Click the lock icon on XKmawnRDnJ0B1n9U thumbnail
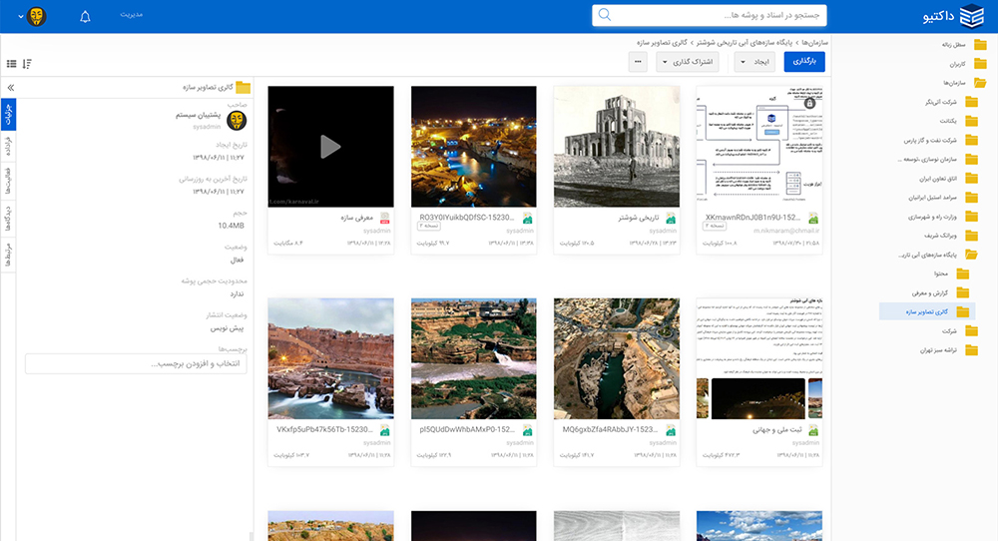This screenshot has width=998, height=541. point(809,103)
